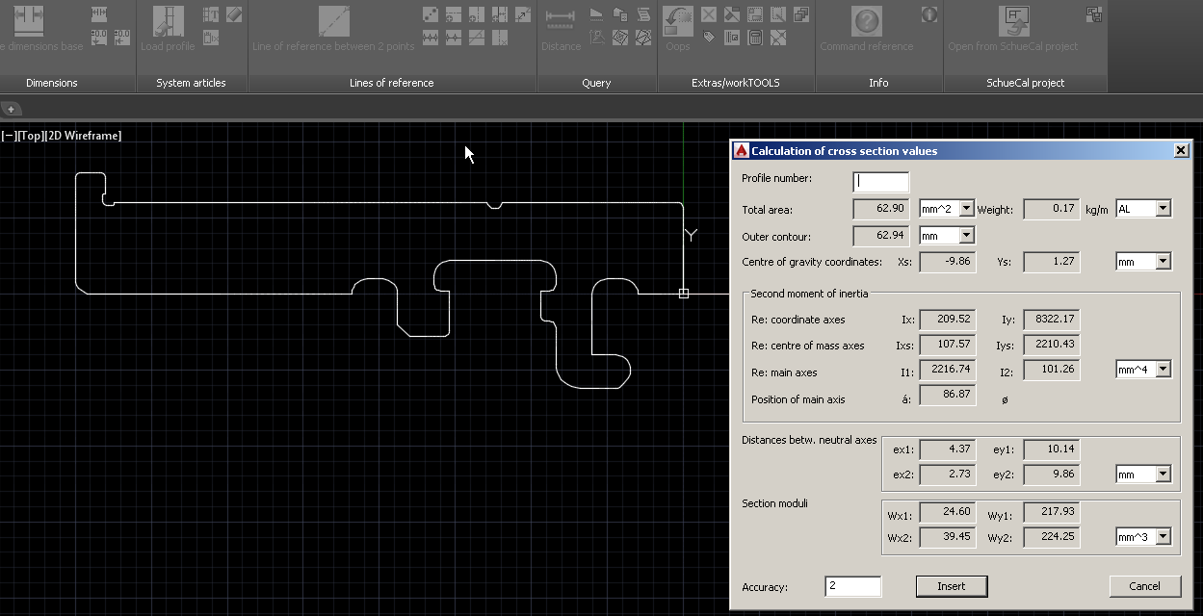Open the AL material dropdown

(x=1163, y=209)
